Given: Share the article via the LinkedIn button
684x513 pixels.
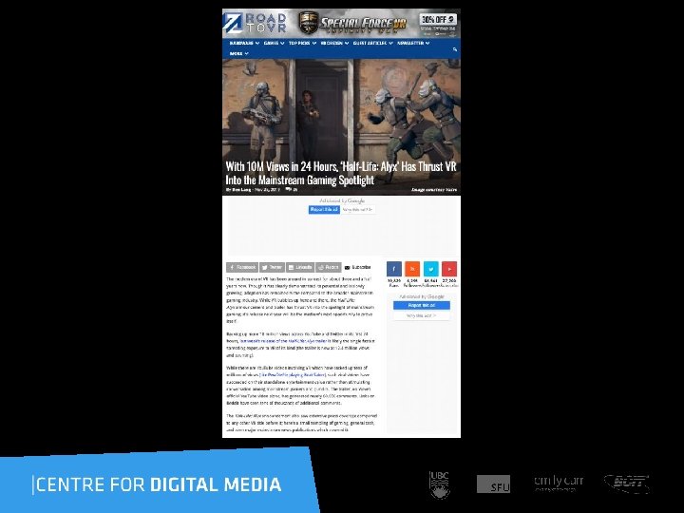Looking at the screenshot, I should click(x=300, y=267).
